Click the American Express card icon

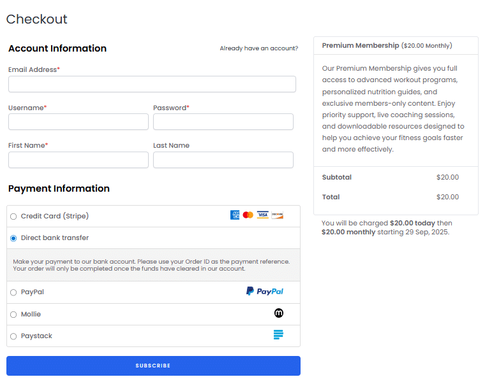(x=235, y=215)
